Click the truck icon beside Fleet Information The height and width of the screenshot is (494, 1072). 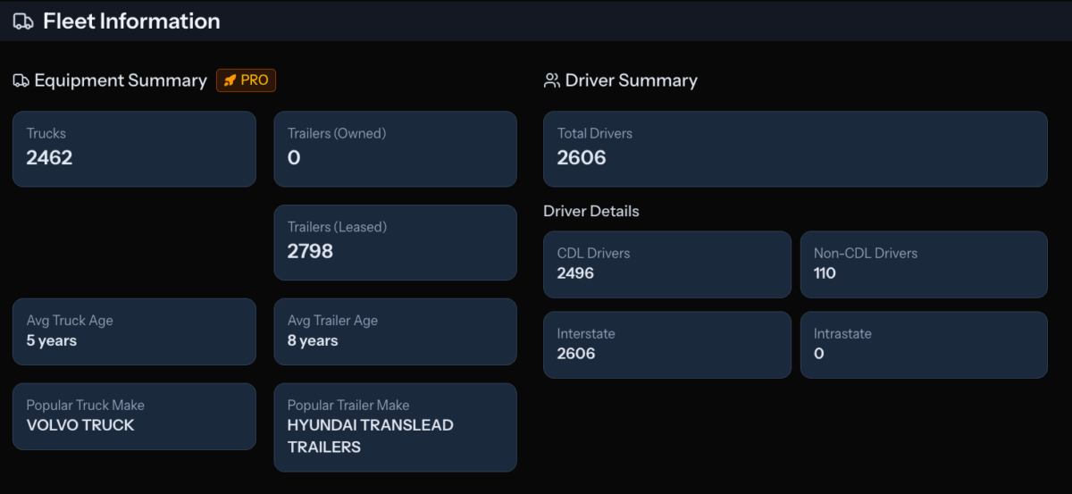click(x=23, y=21)
